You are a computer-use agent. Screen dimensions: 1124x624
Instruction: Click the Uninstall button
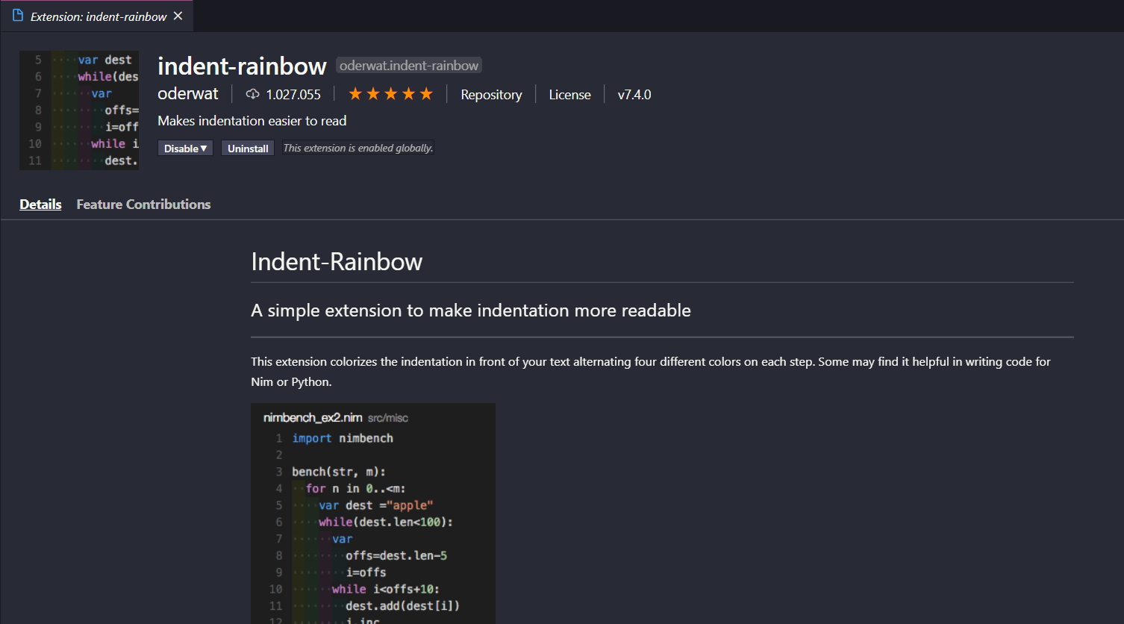point(248,149)
